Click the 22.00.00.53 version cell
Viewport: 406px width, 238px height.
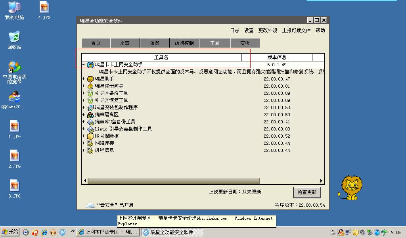click(x=277, y=108)
